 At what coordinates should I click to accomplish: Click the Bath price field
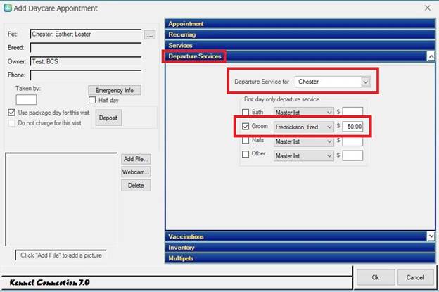tap(352, 111)
